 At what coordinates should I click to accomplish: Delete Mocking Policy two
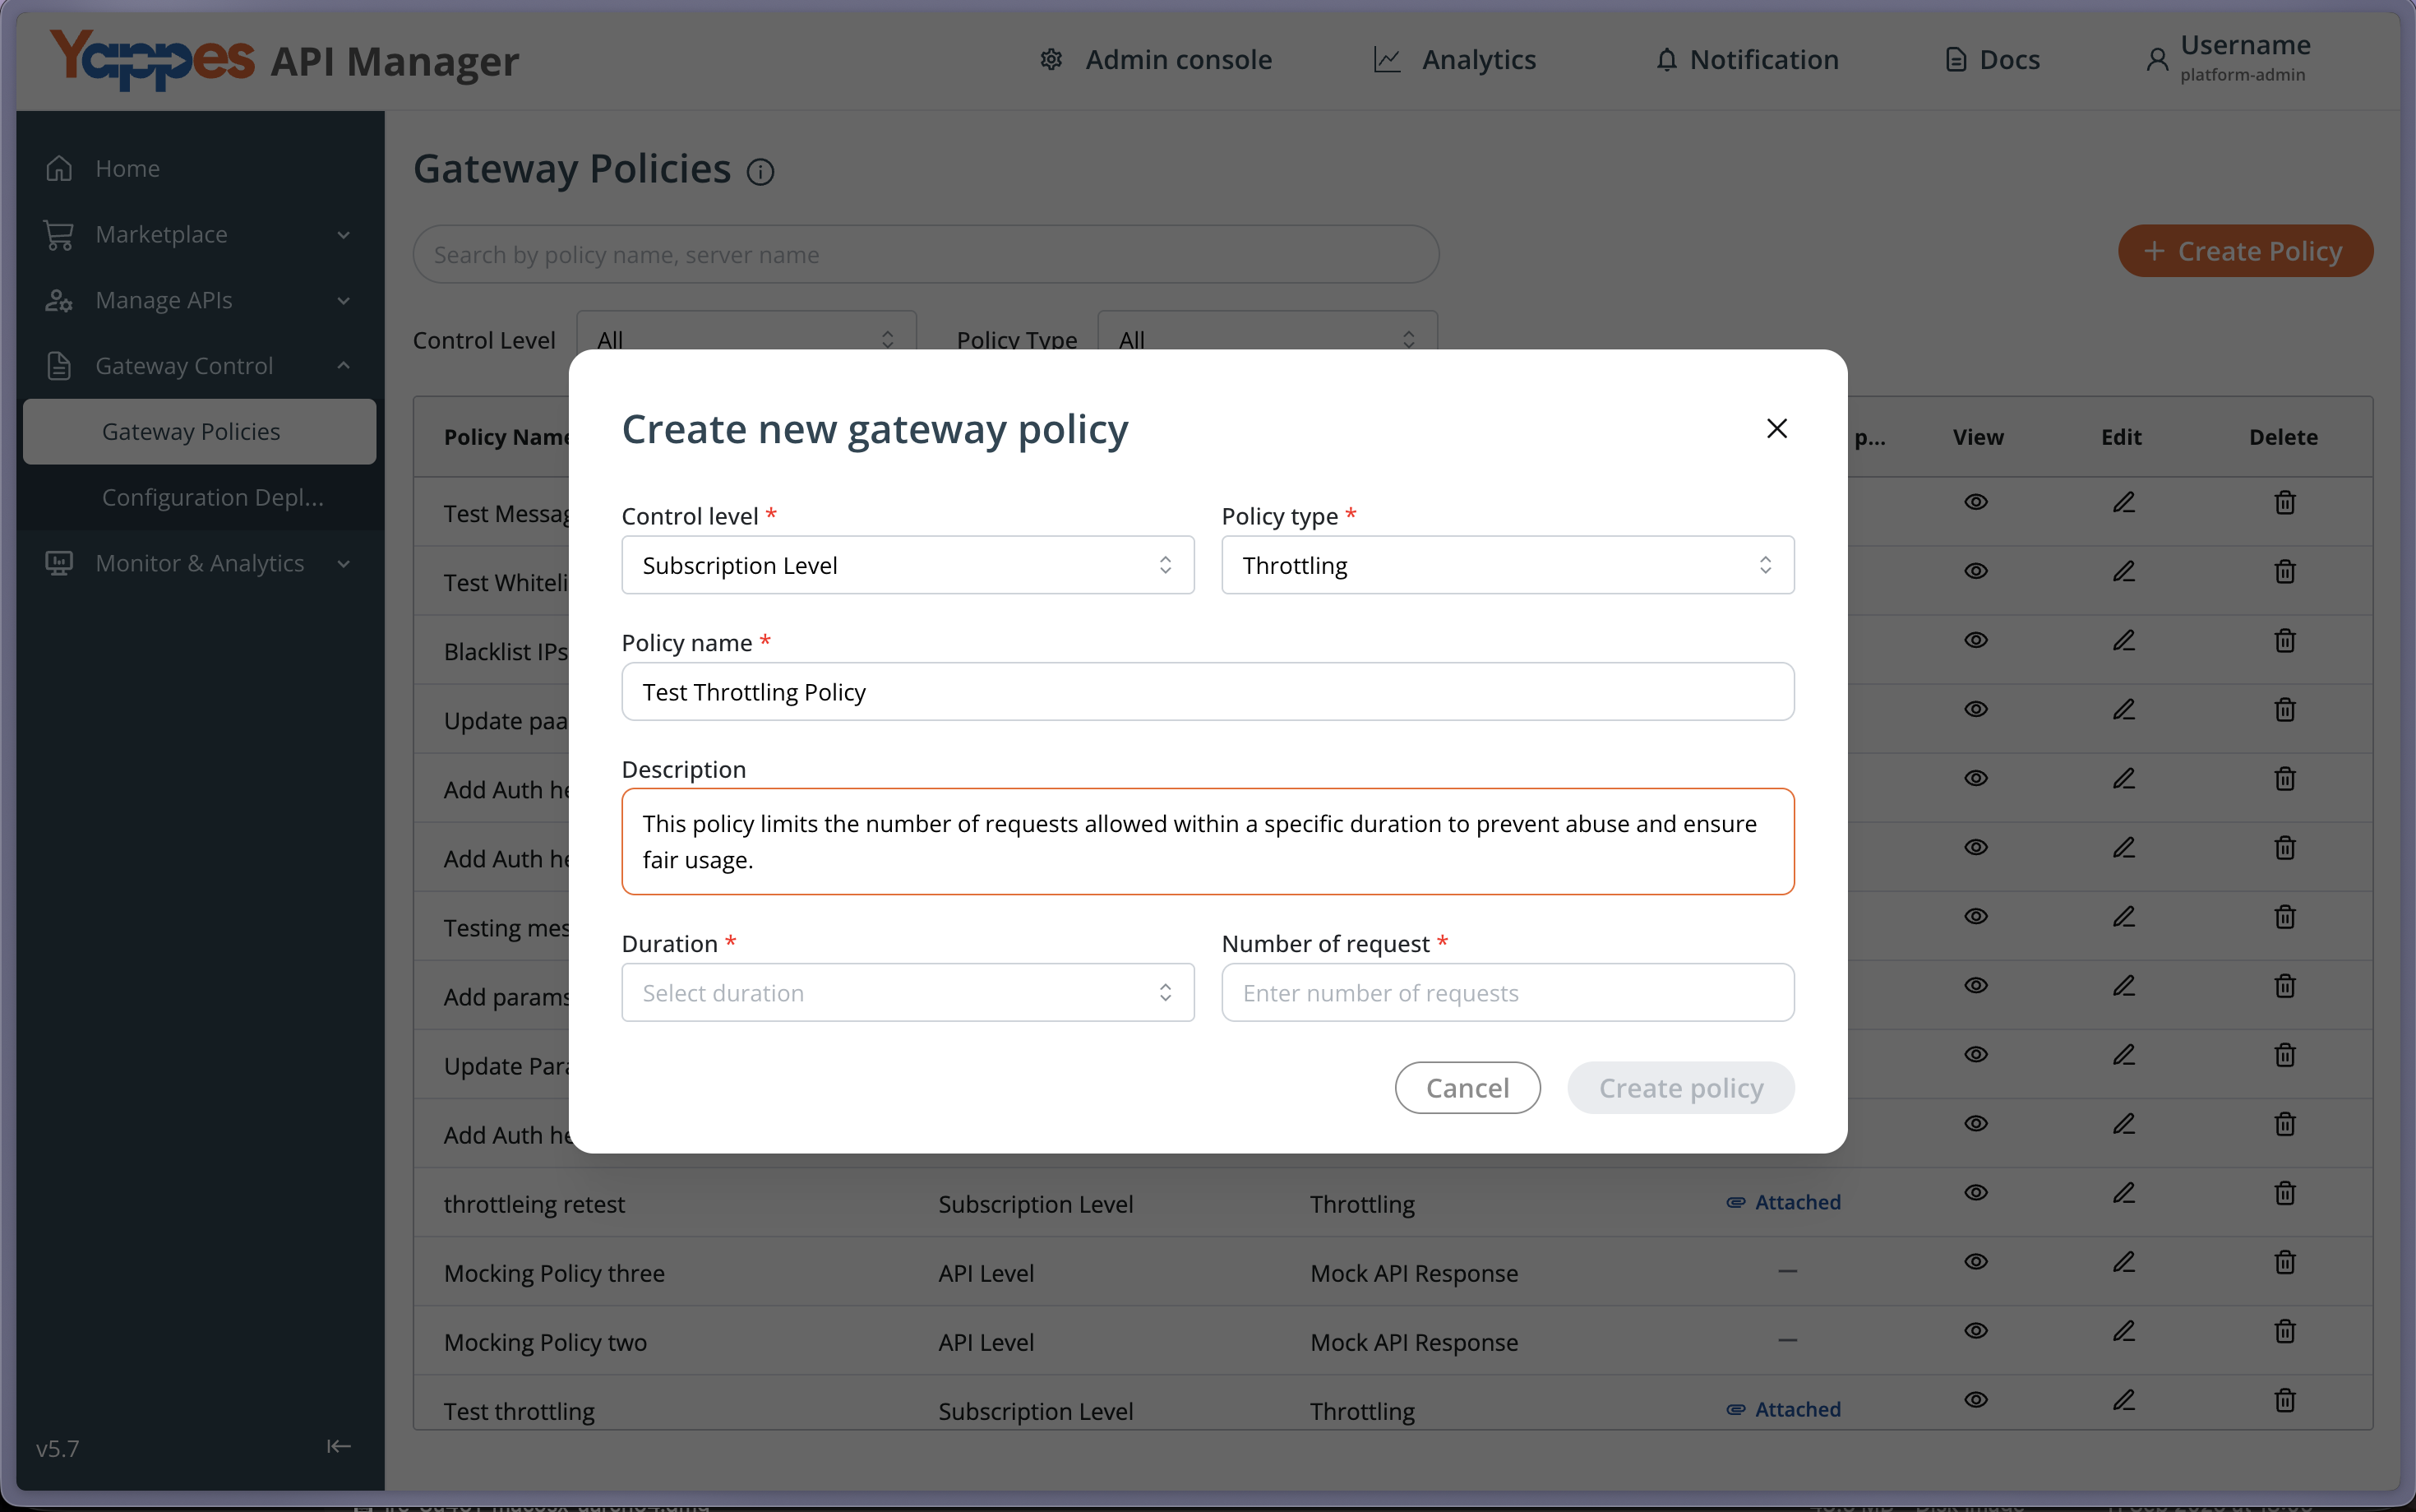tap(2284, 1330)
